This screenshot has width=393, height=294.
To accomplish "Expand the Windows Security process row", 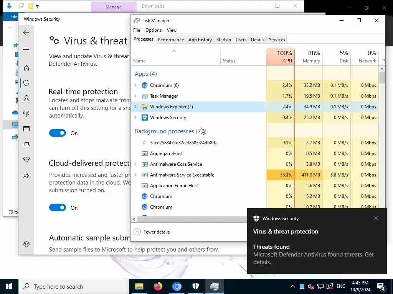I will click(135, 118).
